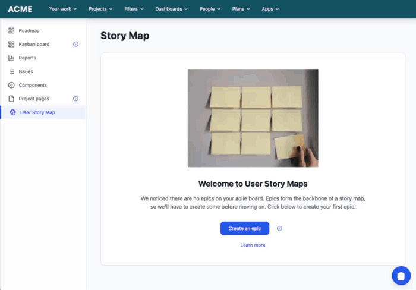Image resolution: width=416 pixels, height=290 pixels.
Task: Open the People dropdown
Action: (210, 9)
